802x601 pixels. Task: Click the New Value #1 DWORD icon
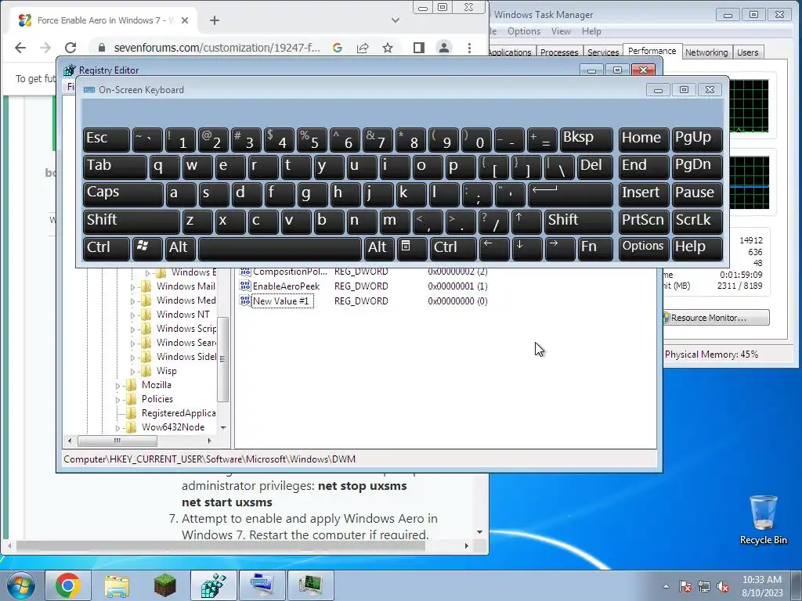(x=245, y=301)
